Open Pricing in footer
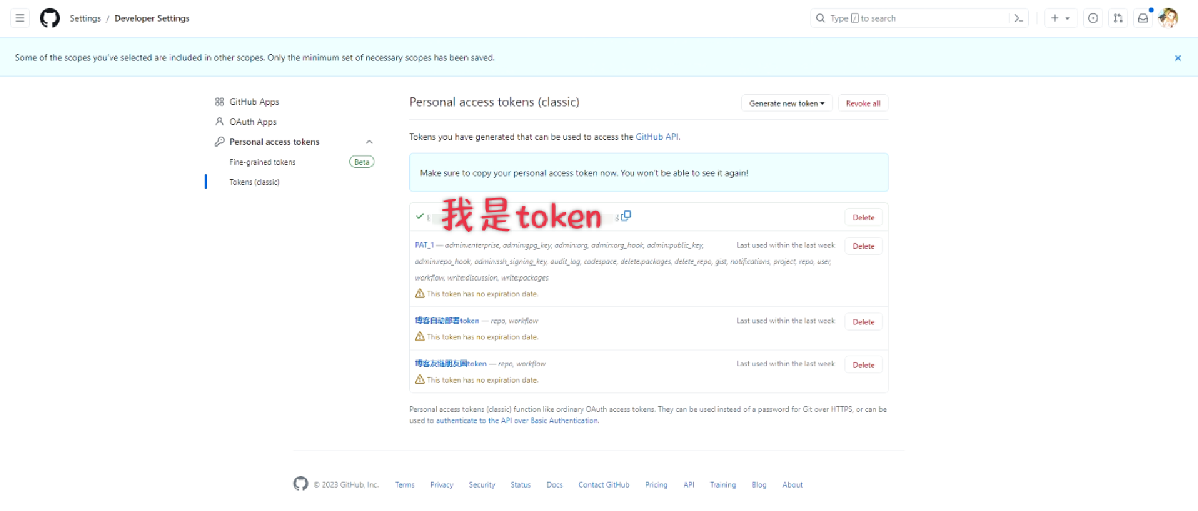 coord(656,485)
